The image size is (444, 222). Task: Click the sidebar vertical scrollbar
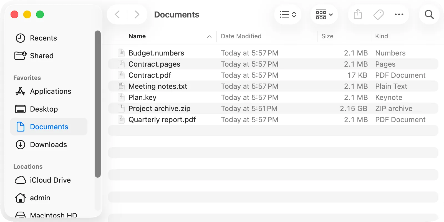click(97, 104)
